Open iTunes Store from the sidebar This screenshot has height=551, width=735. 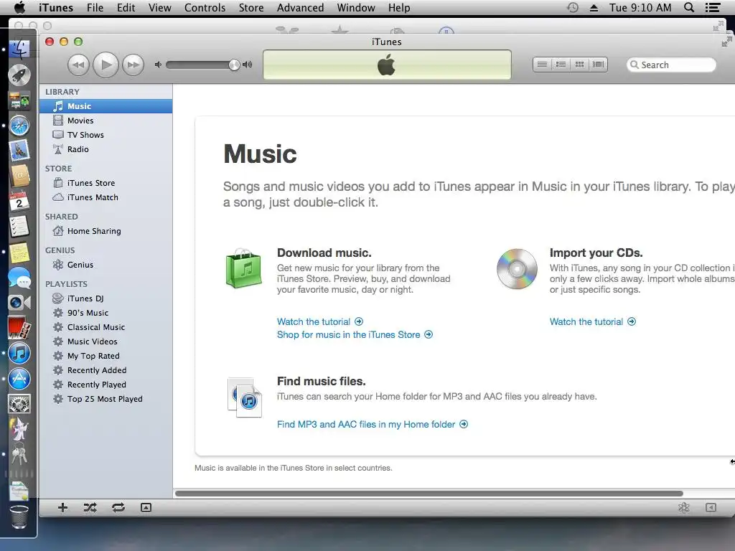point(106,183)
